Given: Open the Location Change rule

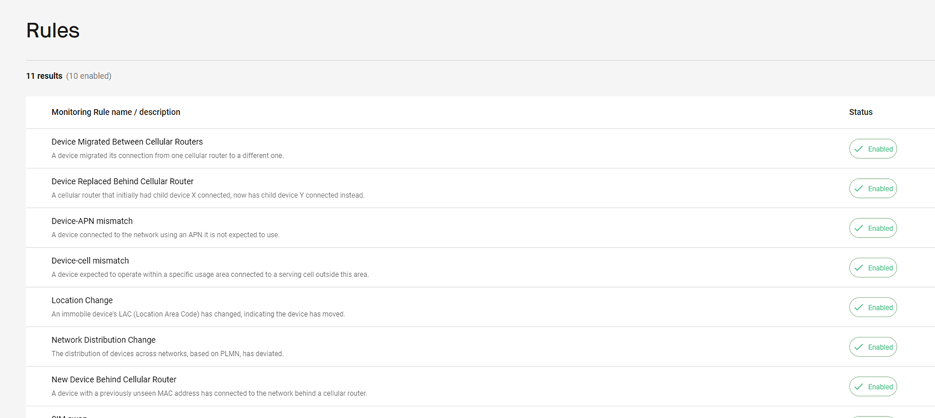Looking at the screenshot, I should pyautogui.click(x=82, y=301).
